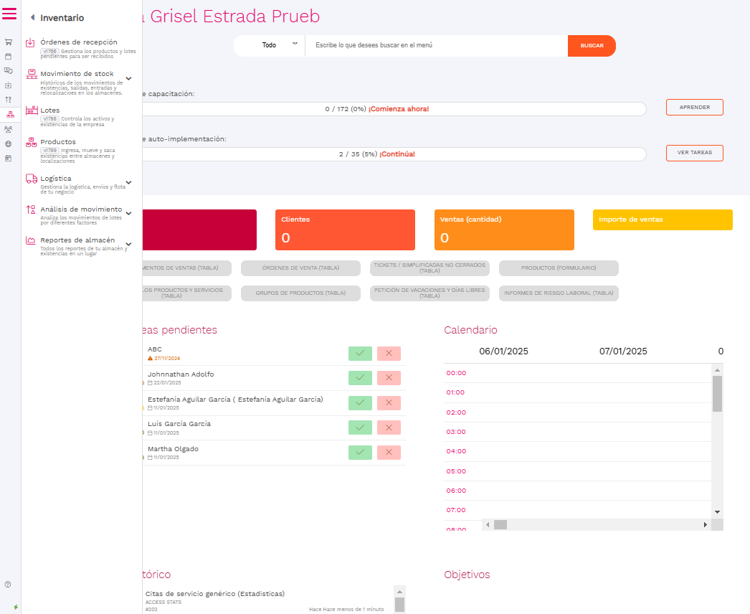Go back with Inventario arrow
This screenshot has width=750, height=614.
[32, 18]
